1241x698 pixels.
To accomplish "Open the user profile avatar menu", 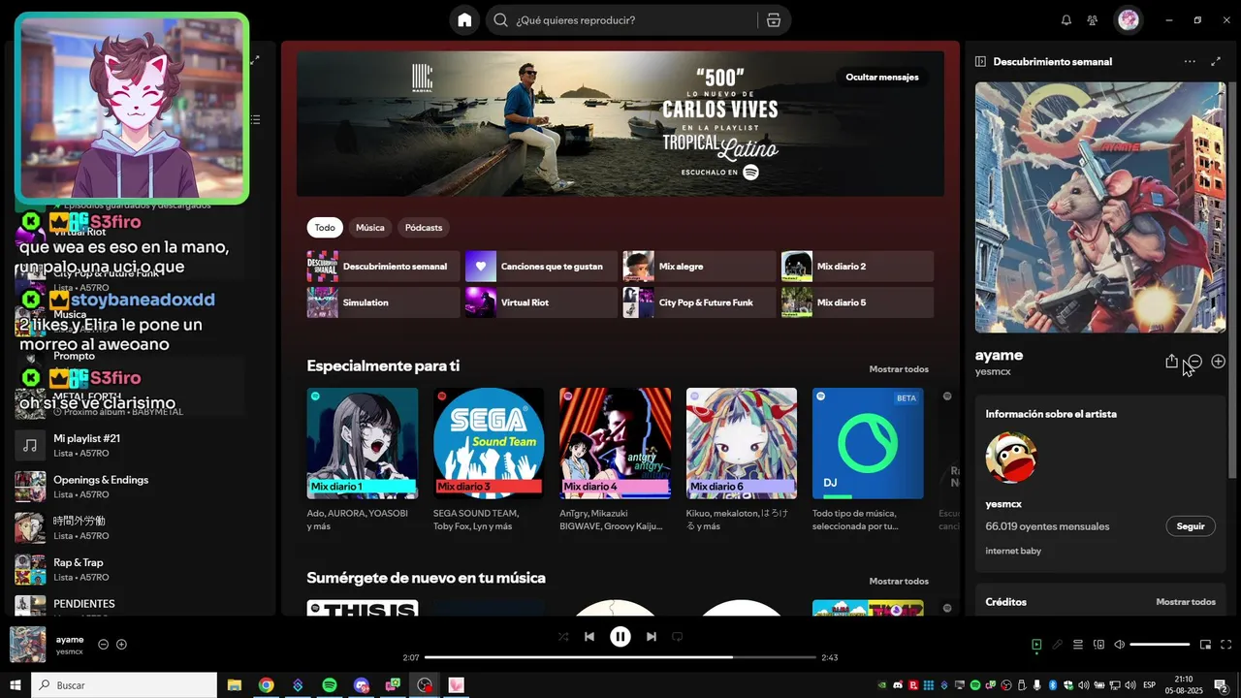I will 1129,20.
